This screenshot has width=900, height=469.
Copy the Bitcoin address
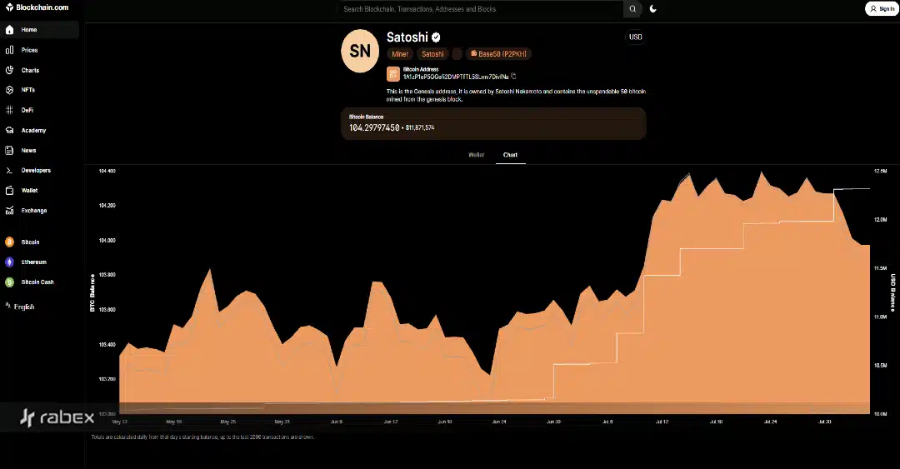513,77
